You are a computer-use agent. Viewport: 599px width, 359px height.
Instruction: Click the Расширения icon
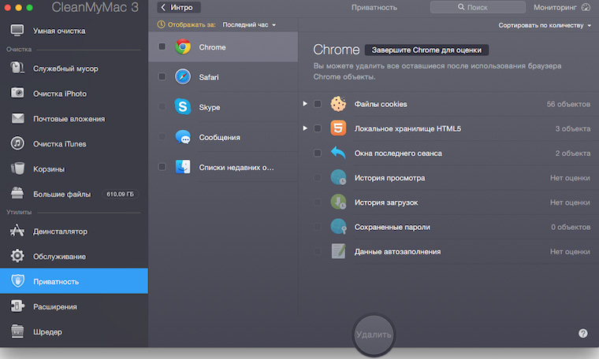tap(17, 306)
